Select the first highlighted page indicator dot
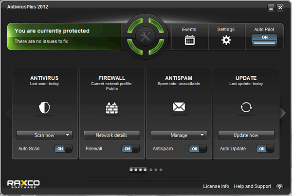292x196 pixels. [131, 170]
